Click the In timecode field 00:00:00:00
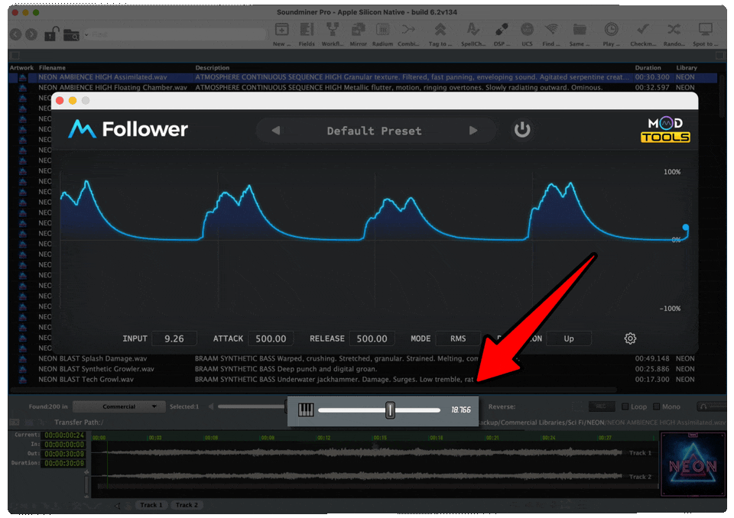This screenshot has width=734, height=518. coord(64,445)
